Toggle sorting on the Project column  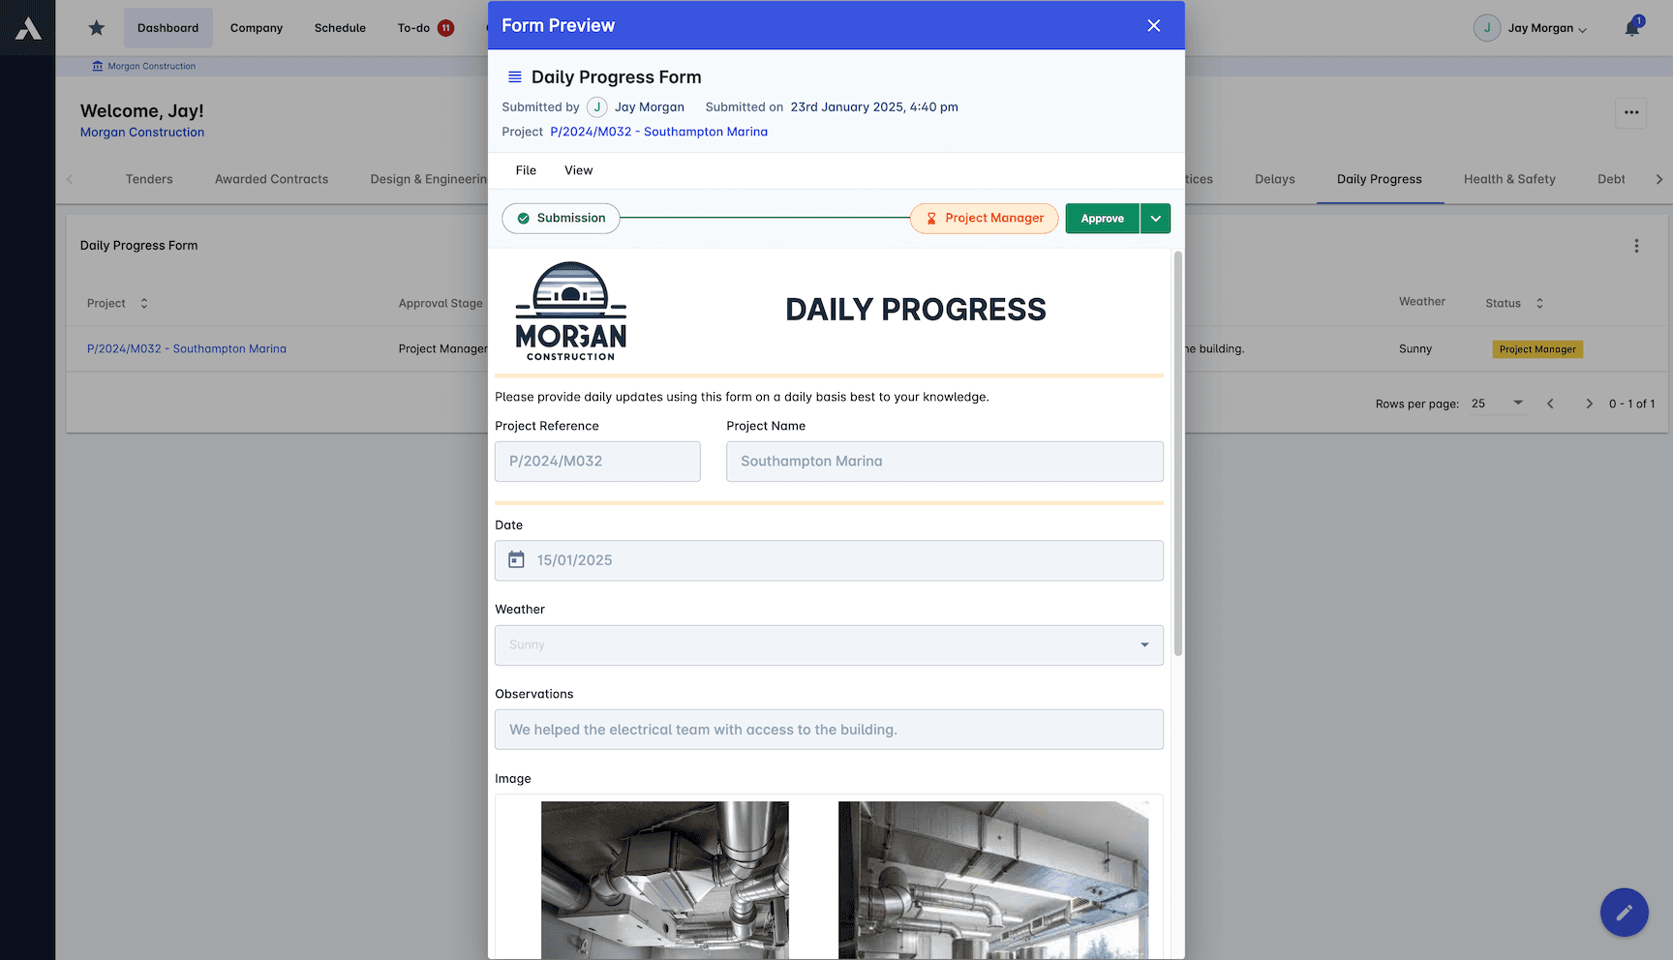[142, 303]
